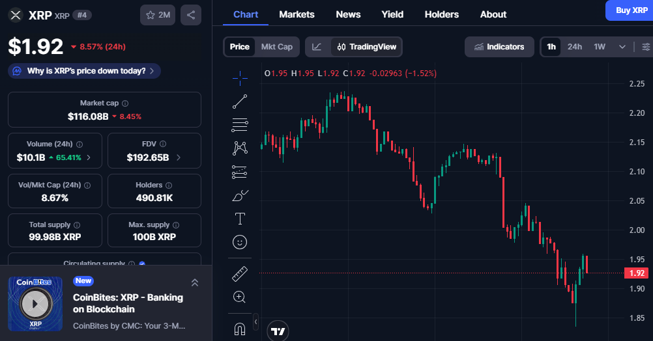The image size is (653, 341).
Task: Open "Why is XRP's price down today?"
Action: 85,71
